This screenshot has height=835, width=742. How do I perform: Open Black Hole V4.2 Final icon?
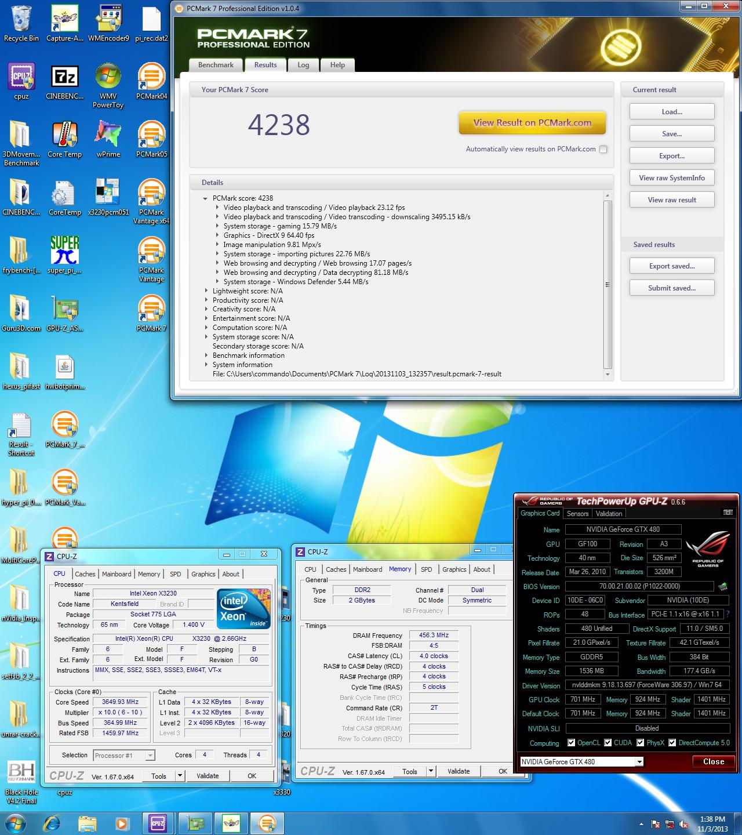[21, 781]
